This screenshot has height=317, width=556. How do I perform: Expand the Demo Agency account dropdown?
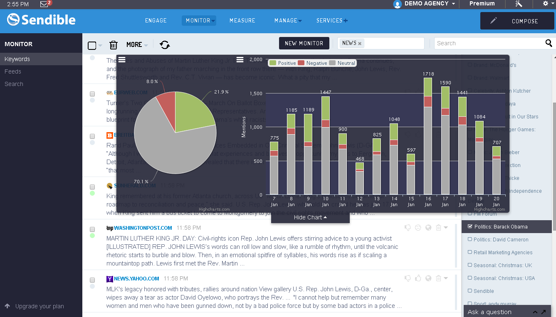(453, 4)
